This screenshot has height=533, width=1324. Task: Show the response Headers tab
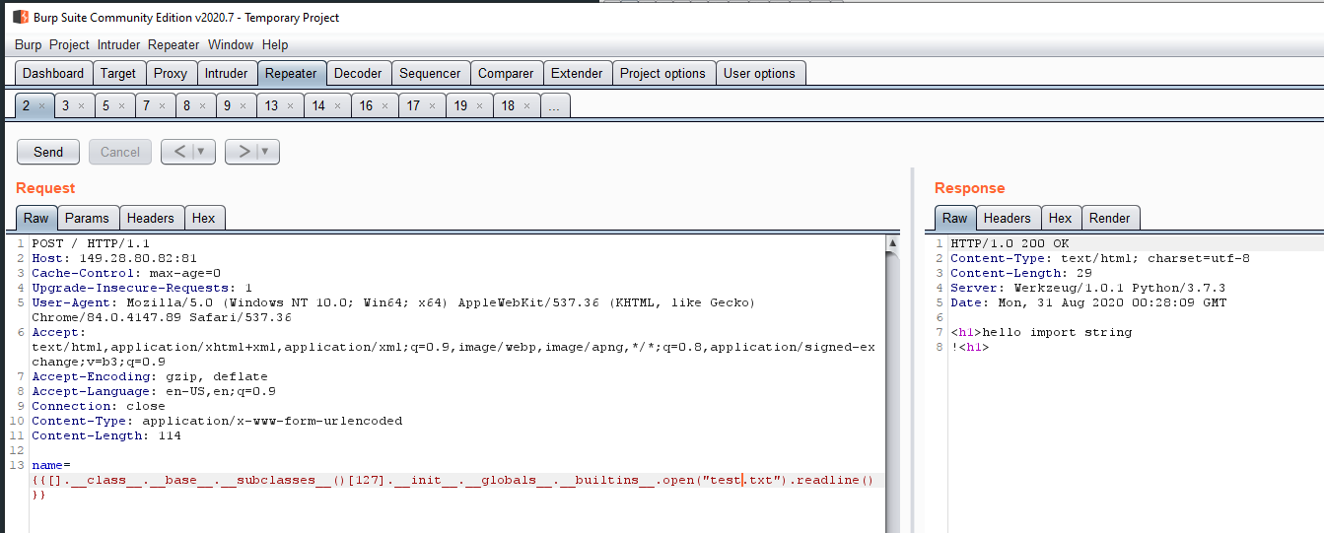click(1008, 218)
